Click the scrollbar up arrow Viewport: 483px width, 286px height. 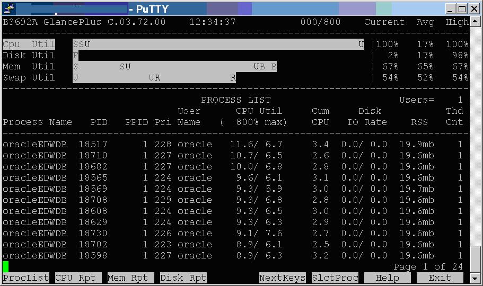point(475,21)
